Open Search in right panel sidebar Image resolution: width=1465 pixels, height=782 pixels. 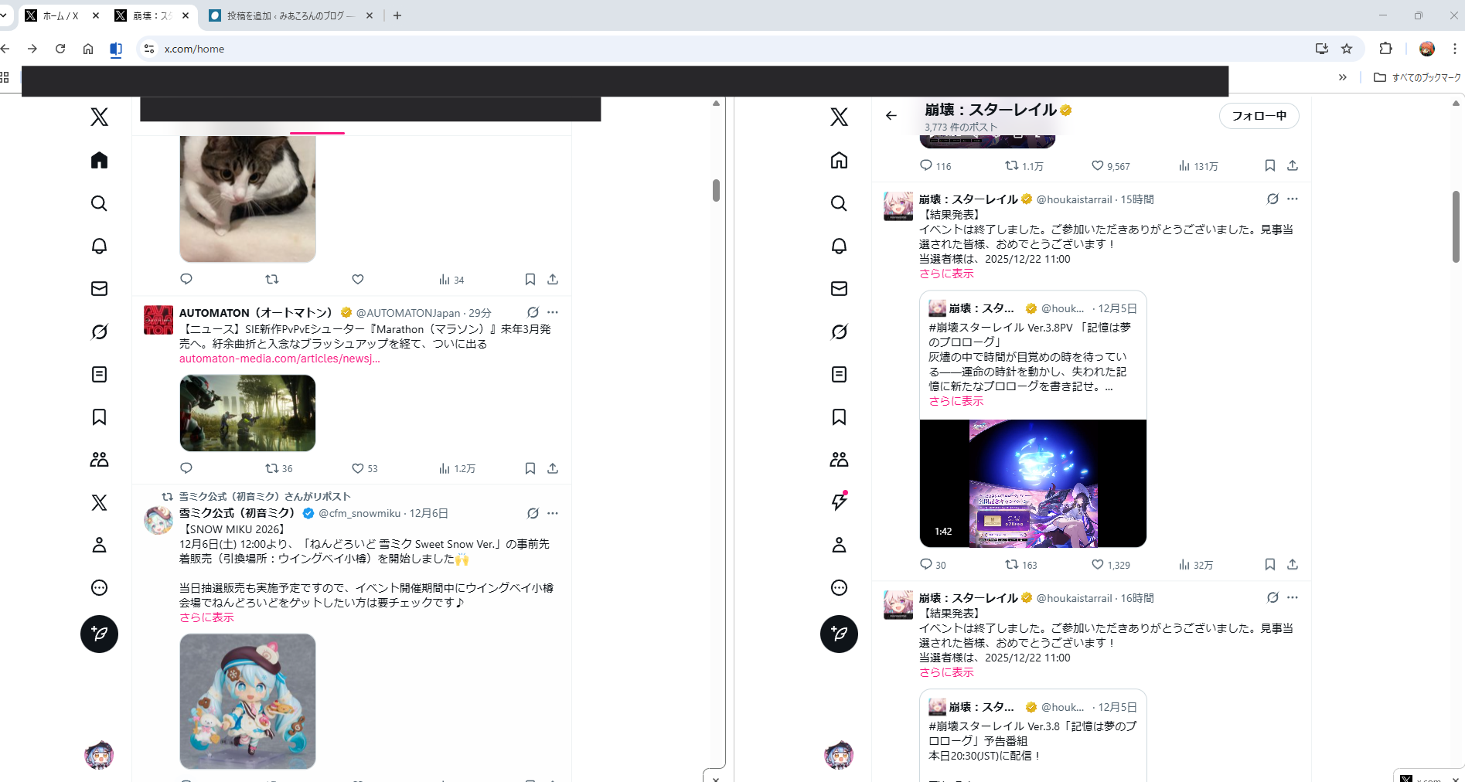(x=839, y=203)
